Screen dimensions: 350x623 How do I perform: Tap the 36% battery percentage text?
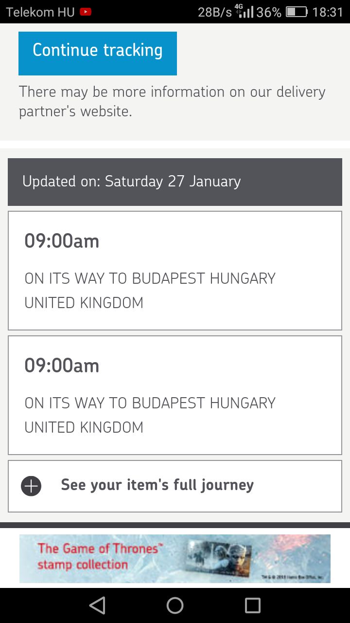pos(269,12)
